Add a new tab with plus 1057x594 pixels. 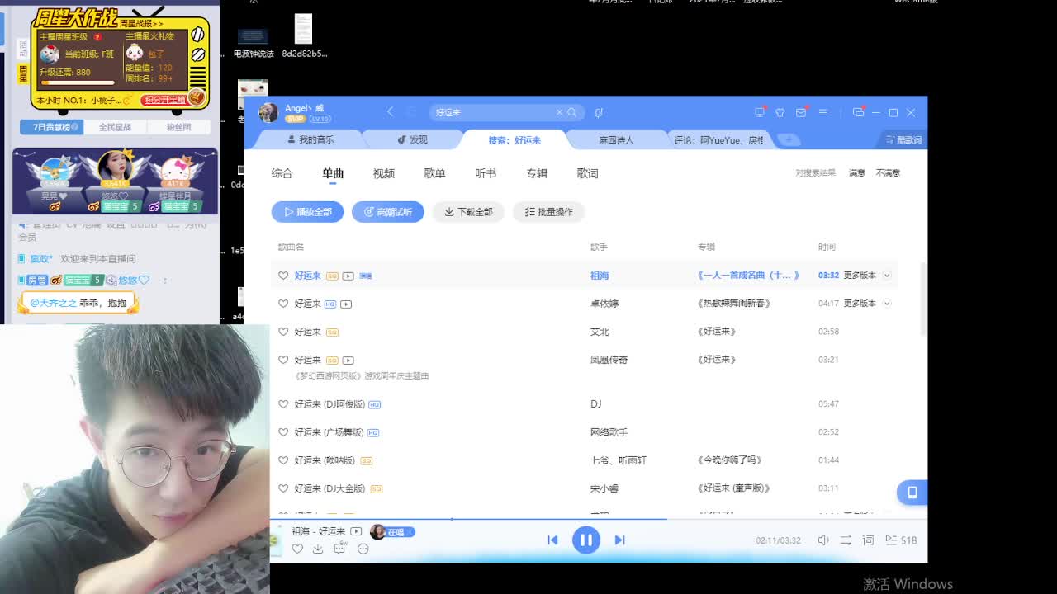[789, 139]
